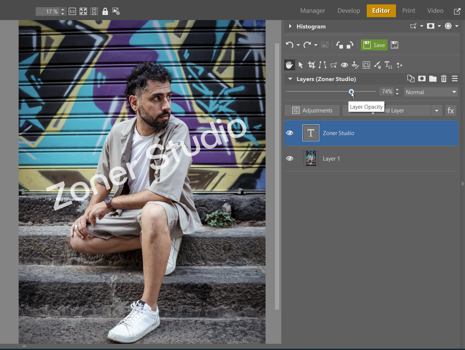The image size is (465, 350).
Task: Select the Crop tool
Action: pos(312,65)
